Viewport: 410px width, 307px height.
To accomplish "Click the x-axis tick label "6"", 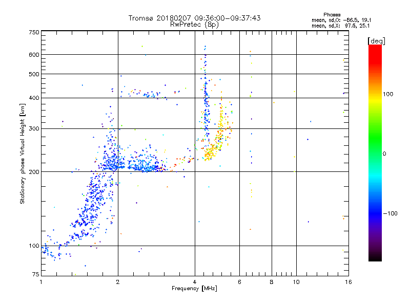I will point(239,282).
